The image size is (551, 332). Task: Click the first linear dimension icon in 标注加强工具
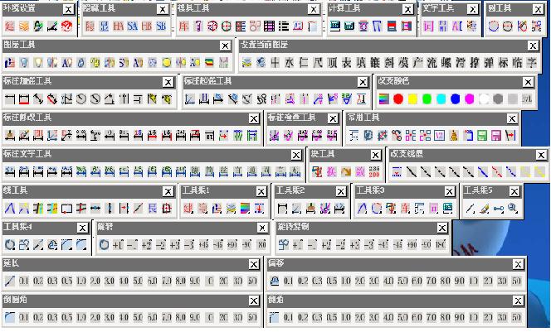tap(9, 99)
